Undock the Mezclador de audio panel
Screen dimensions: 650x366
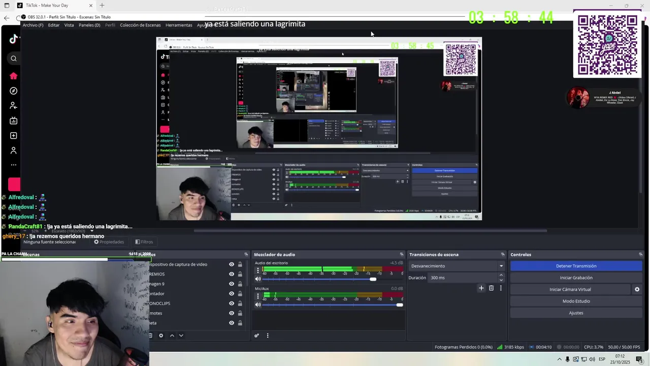coord(401,255)
